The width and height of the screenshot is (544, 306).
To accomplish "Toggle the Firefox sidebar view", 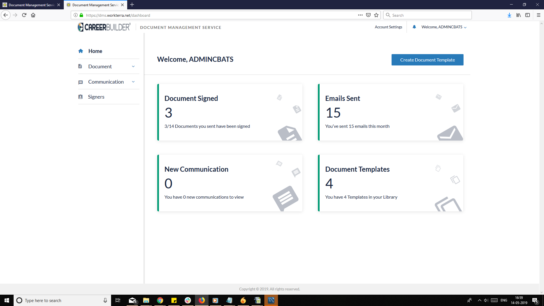I will tap(528, 15).
